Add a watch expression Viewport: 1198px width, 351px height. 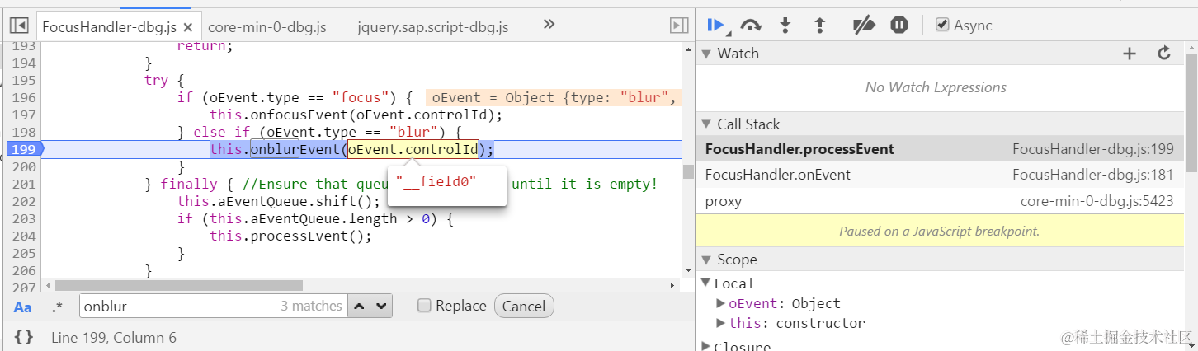click(x=1130, y=54)
